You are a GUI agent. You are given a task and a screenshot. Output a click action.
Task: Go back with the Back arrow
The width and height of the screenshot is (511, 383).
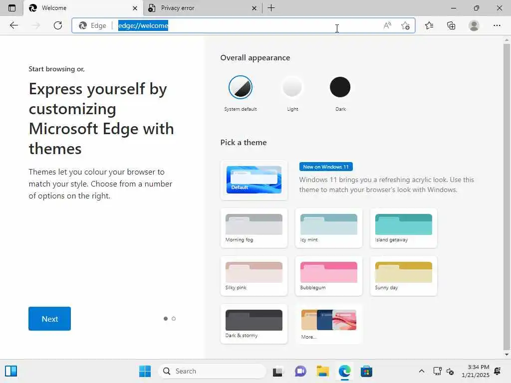point(13,25)
